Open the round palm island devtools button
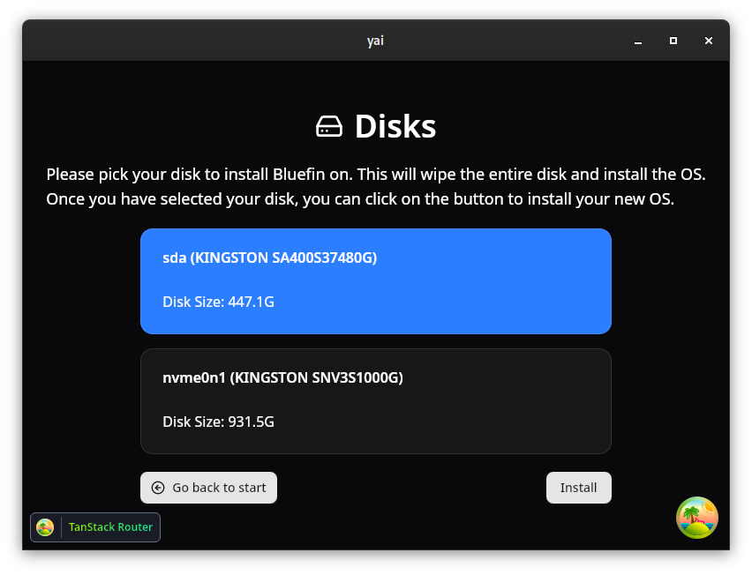 tap(697, 518)
